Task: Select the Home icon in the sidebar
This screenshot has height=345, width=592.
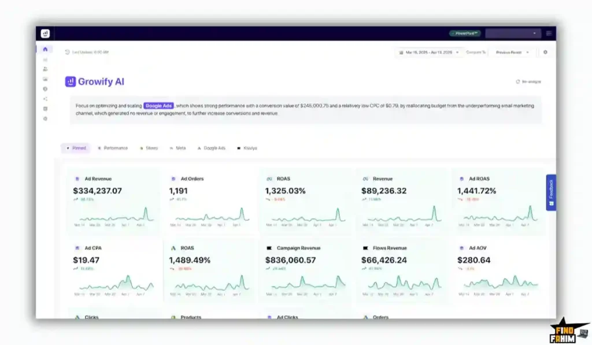Action: pos(45,50)
